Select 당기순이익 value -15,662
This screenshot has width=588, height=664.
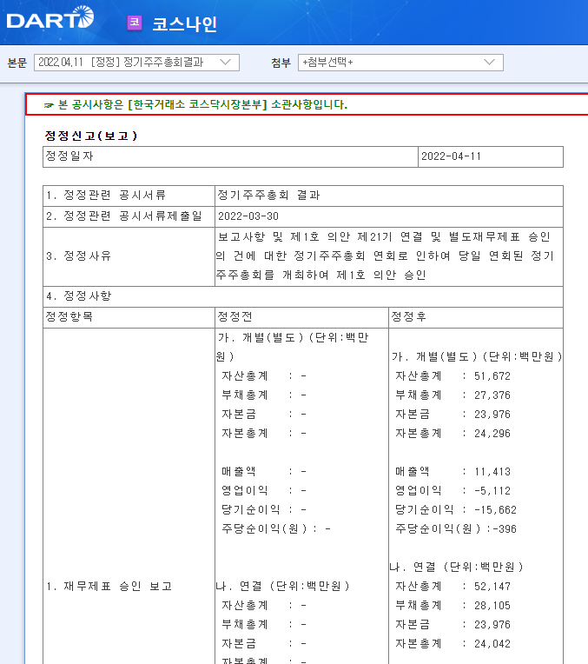pyautogui.click(x=495, y=510)
